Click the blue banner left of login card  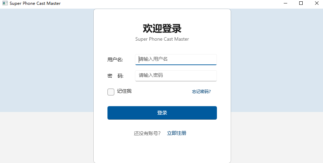coord(46,60)
